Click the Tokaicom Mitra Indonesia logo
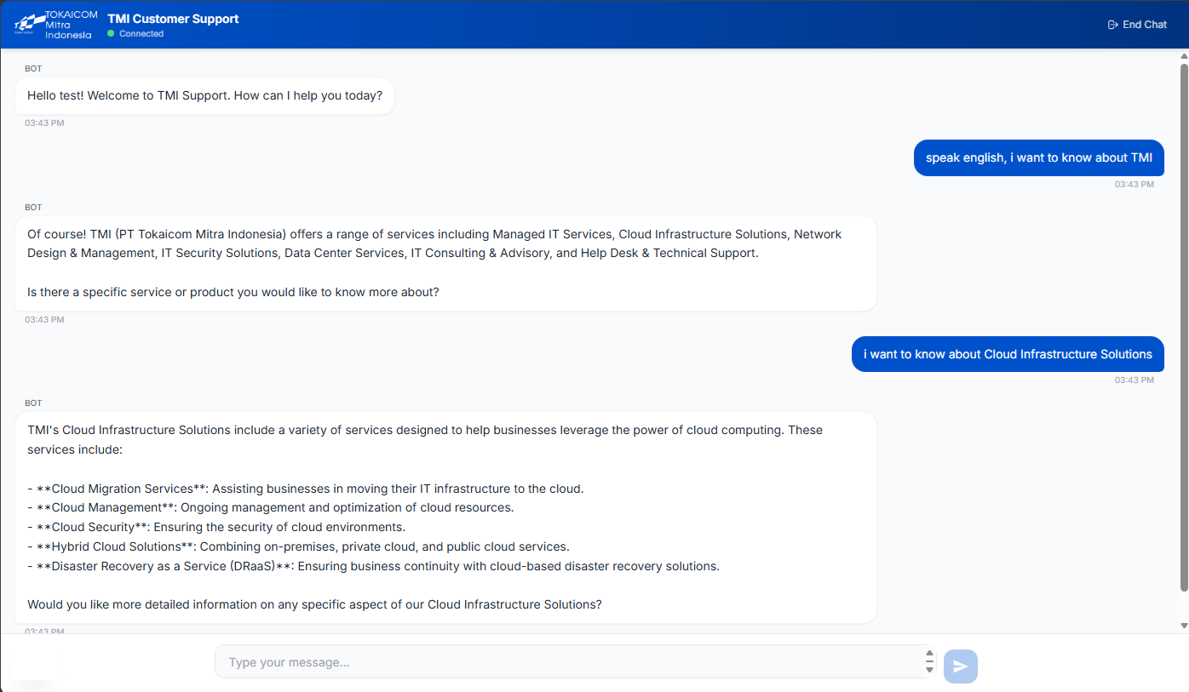Viewport: 1189px width, 692px height. point(55,25)
